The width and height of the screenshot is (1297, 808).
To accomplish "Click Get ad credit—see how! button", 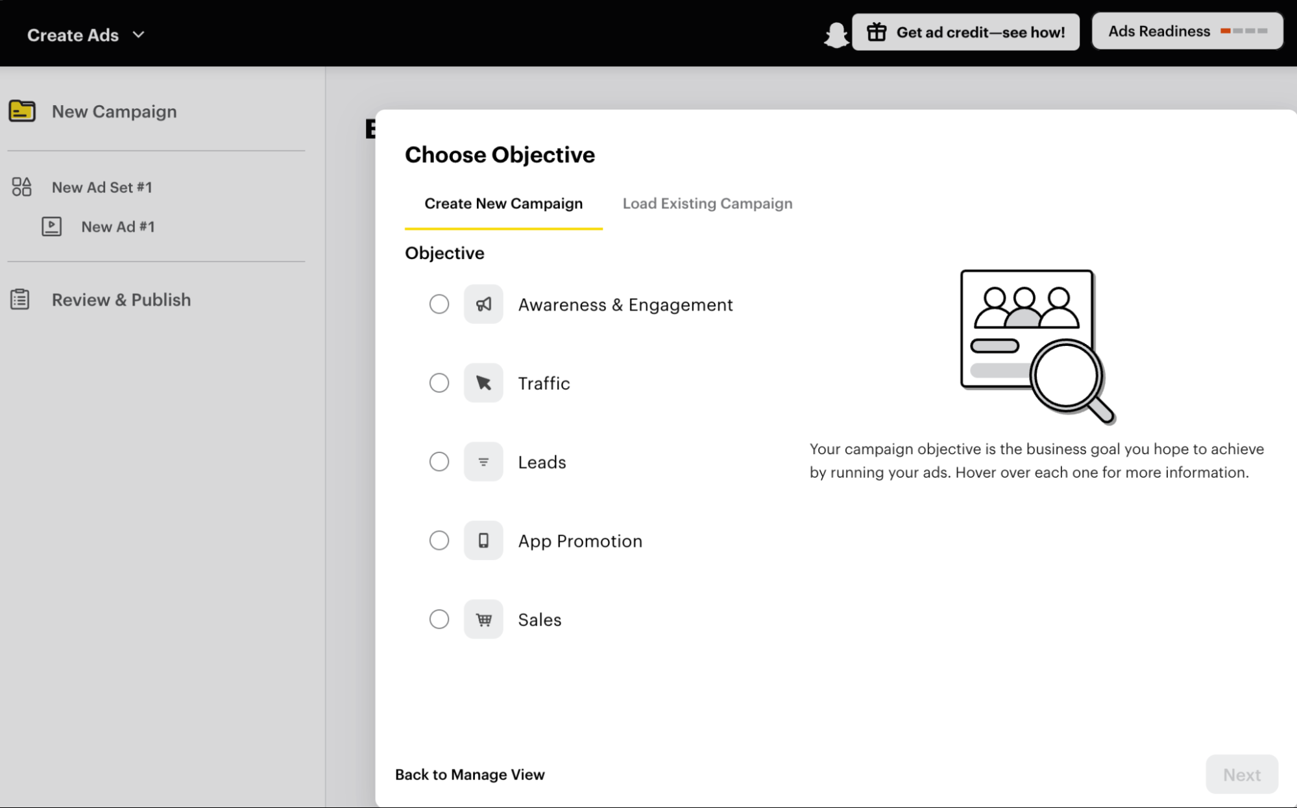I will click(x=965, y=32).
